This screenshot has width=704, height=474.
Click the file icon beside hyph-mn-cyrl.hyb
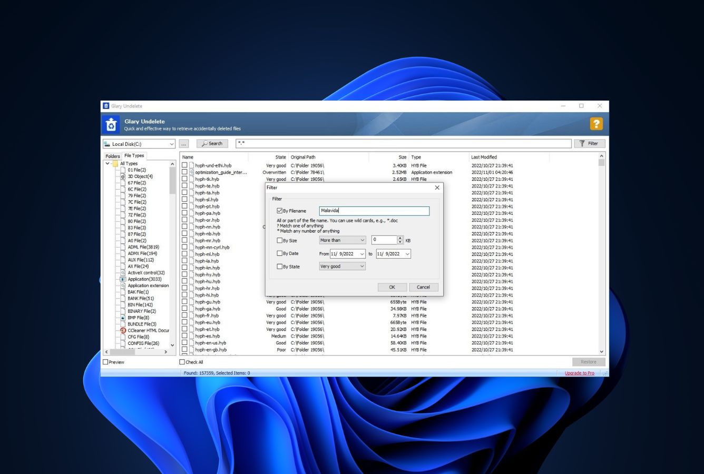192,248
